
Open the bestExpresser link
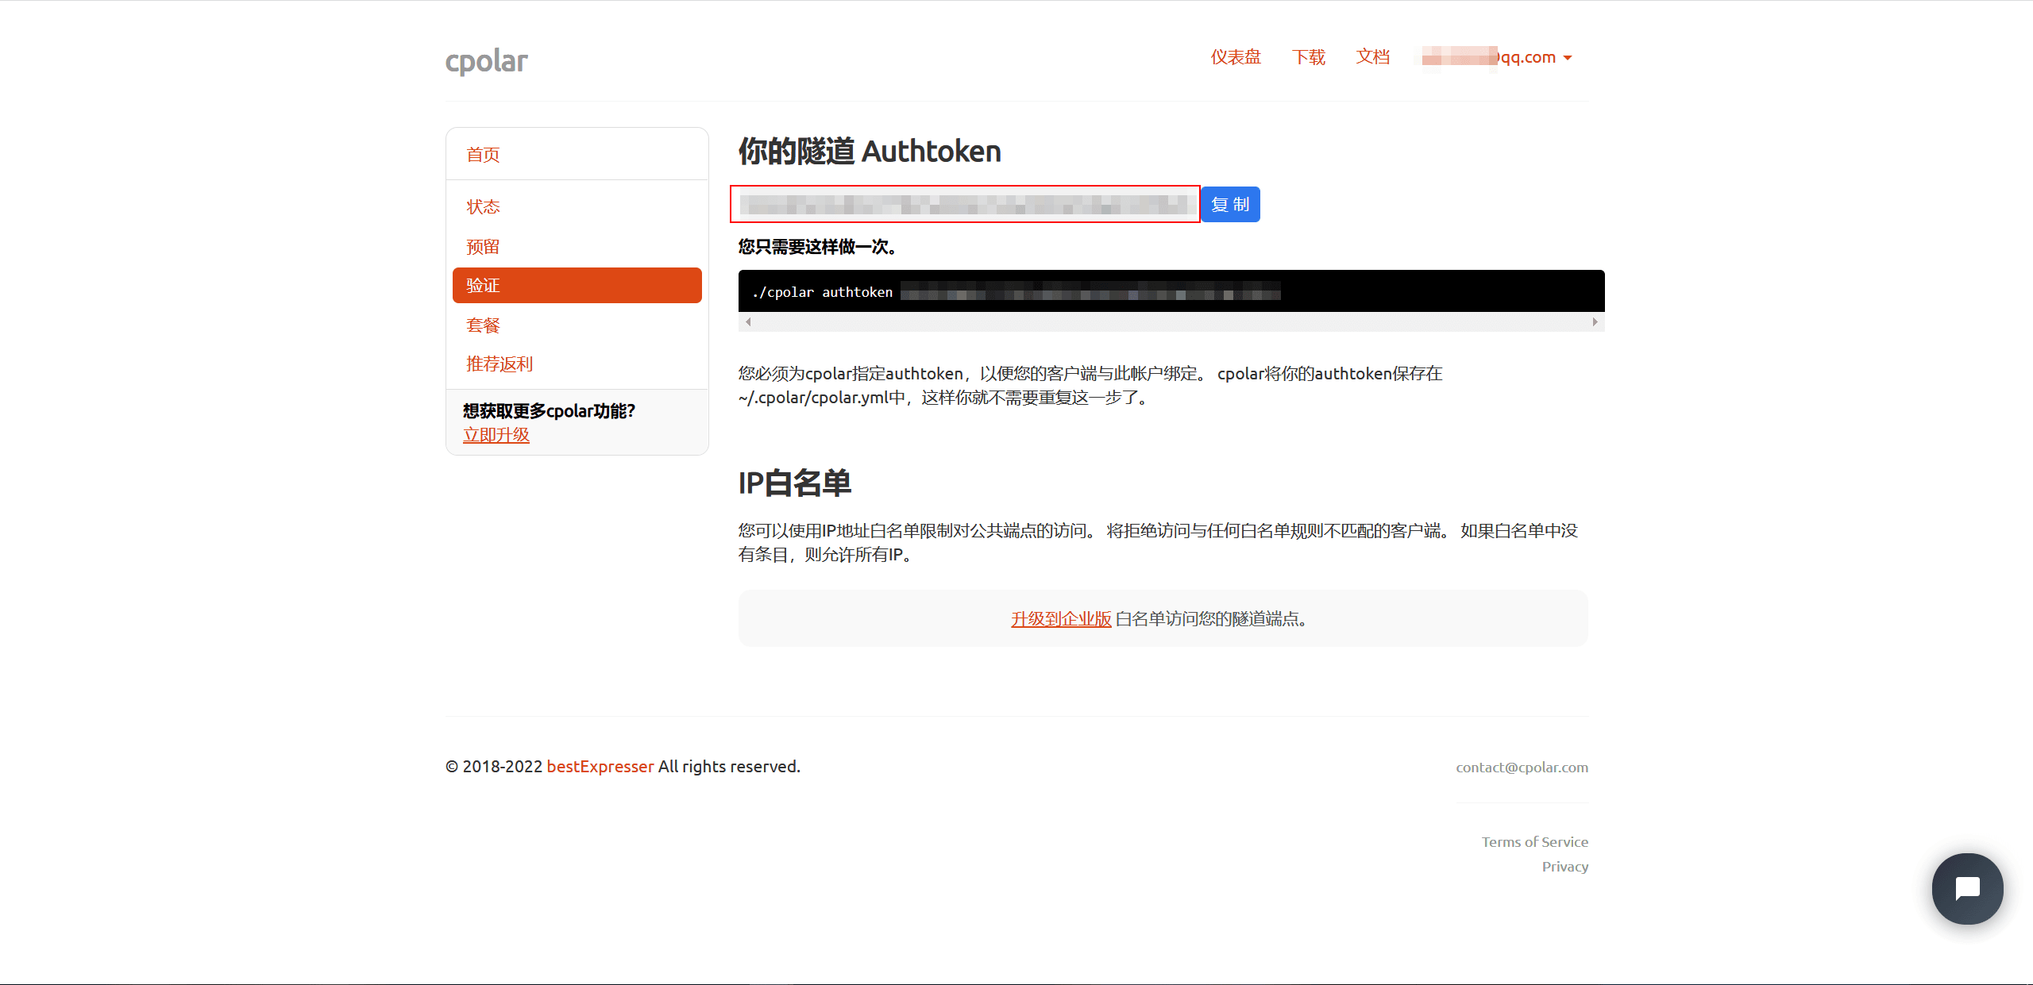point(600,767)
